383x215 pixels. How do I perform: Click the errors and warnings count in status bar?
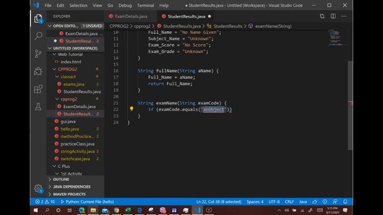pyautogui.click(x=45, y=202)
